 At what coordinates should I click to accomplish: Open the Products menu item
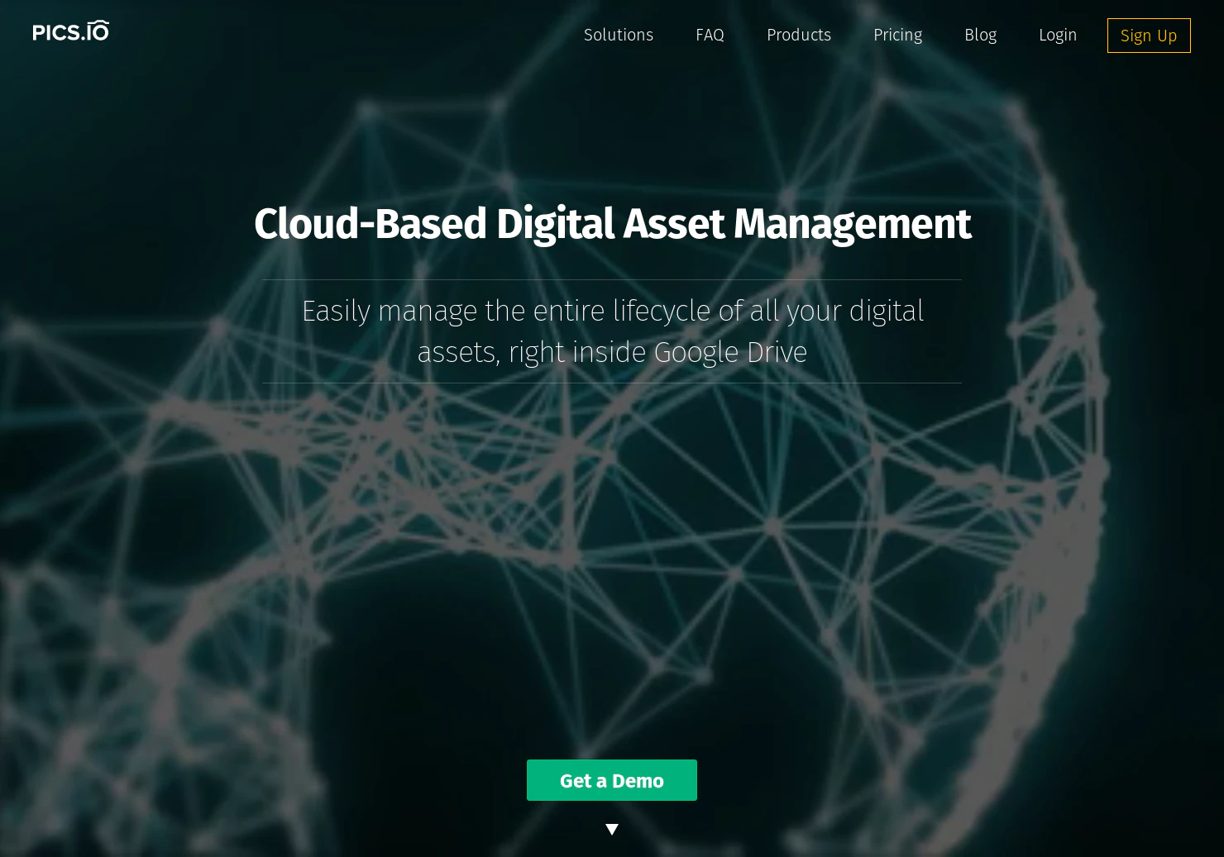click(x=799, y=35)
